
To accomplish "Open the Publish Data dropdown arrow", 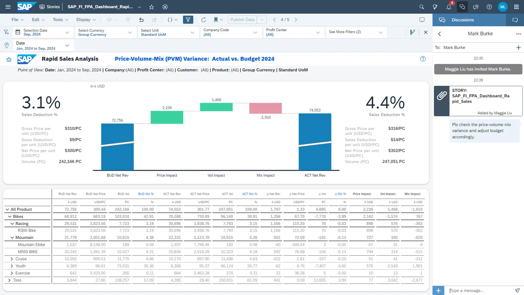I will click(x=262, y=20).
